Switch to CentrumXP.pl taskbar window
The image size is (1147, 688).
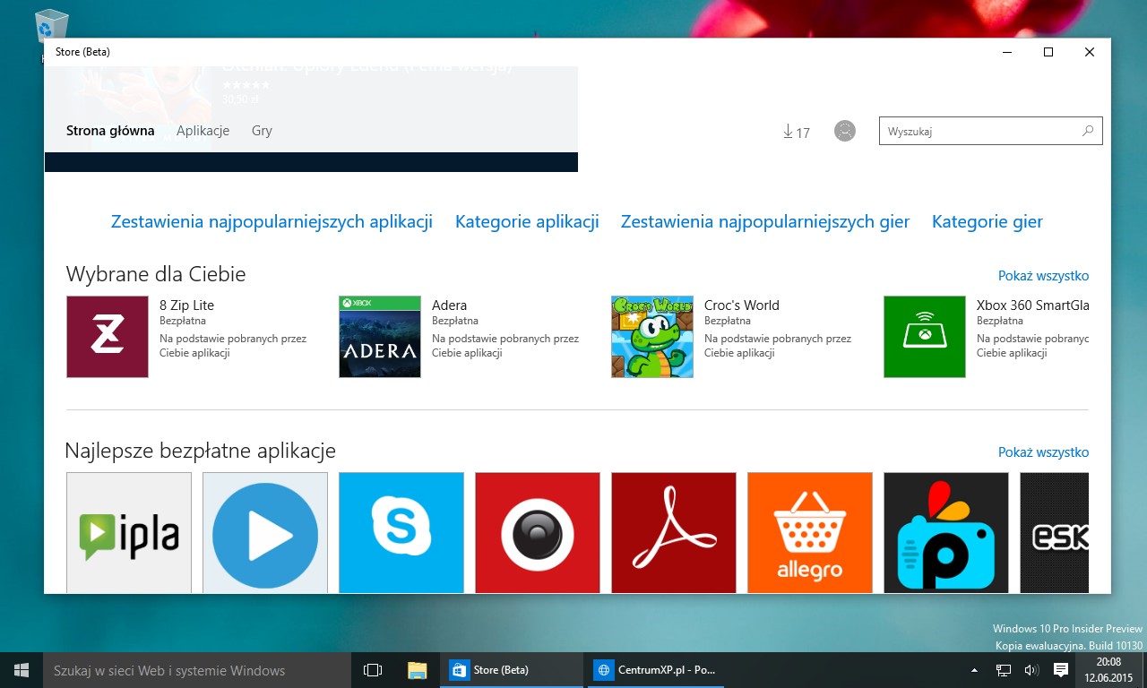656,670
